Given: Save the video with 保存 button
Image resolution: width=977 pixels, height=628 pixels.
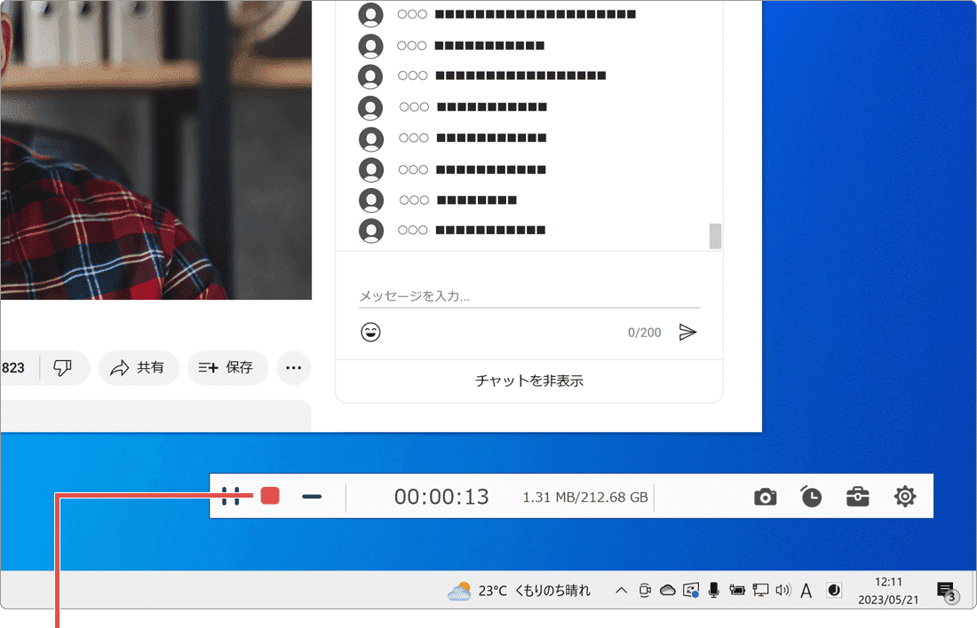Looking at the screenshot, I should tap(227, 367).
